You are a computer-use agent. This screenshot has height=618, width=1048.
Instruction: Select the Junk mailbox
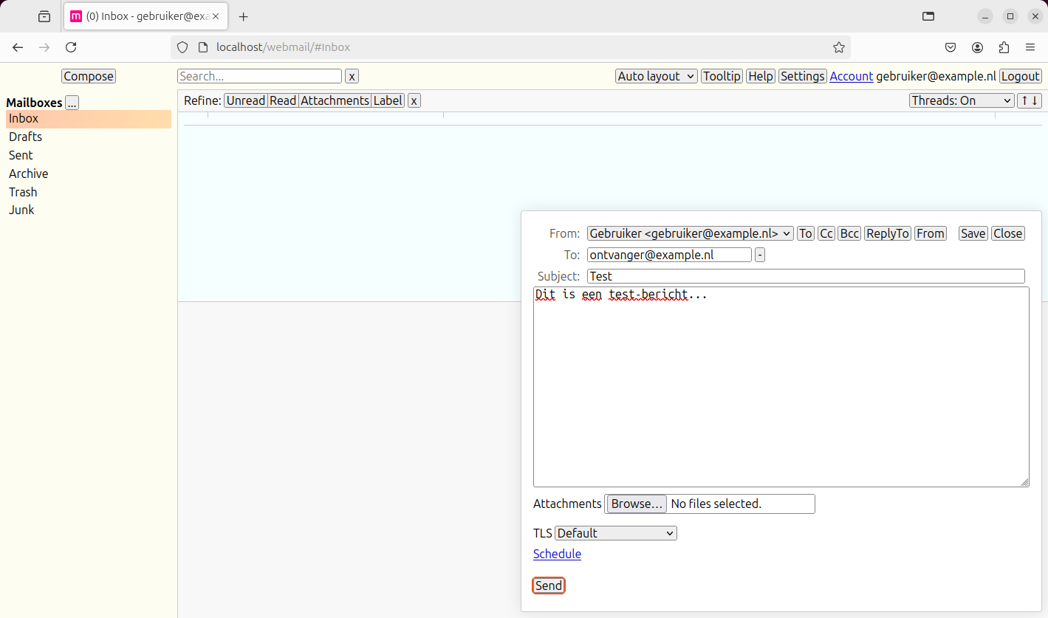tap(89, 210)
